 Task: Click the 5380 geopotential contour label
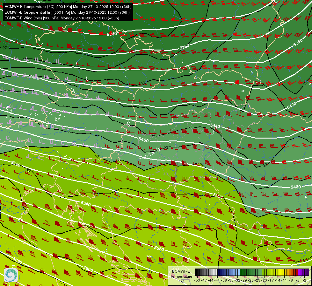298,43
